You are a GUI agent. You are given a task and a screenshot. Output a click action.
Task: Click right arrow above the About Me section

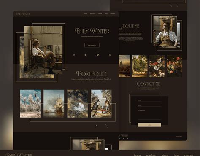coord(178,6)
